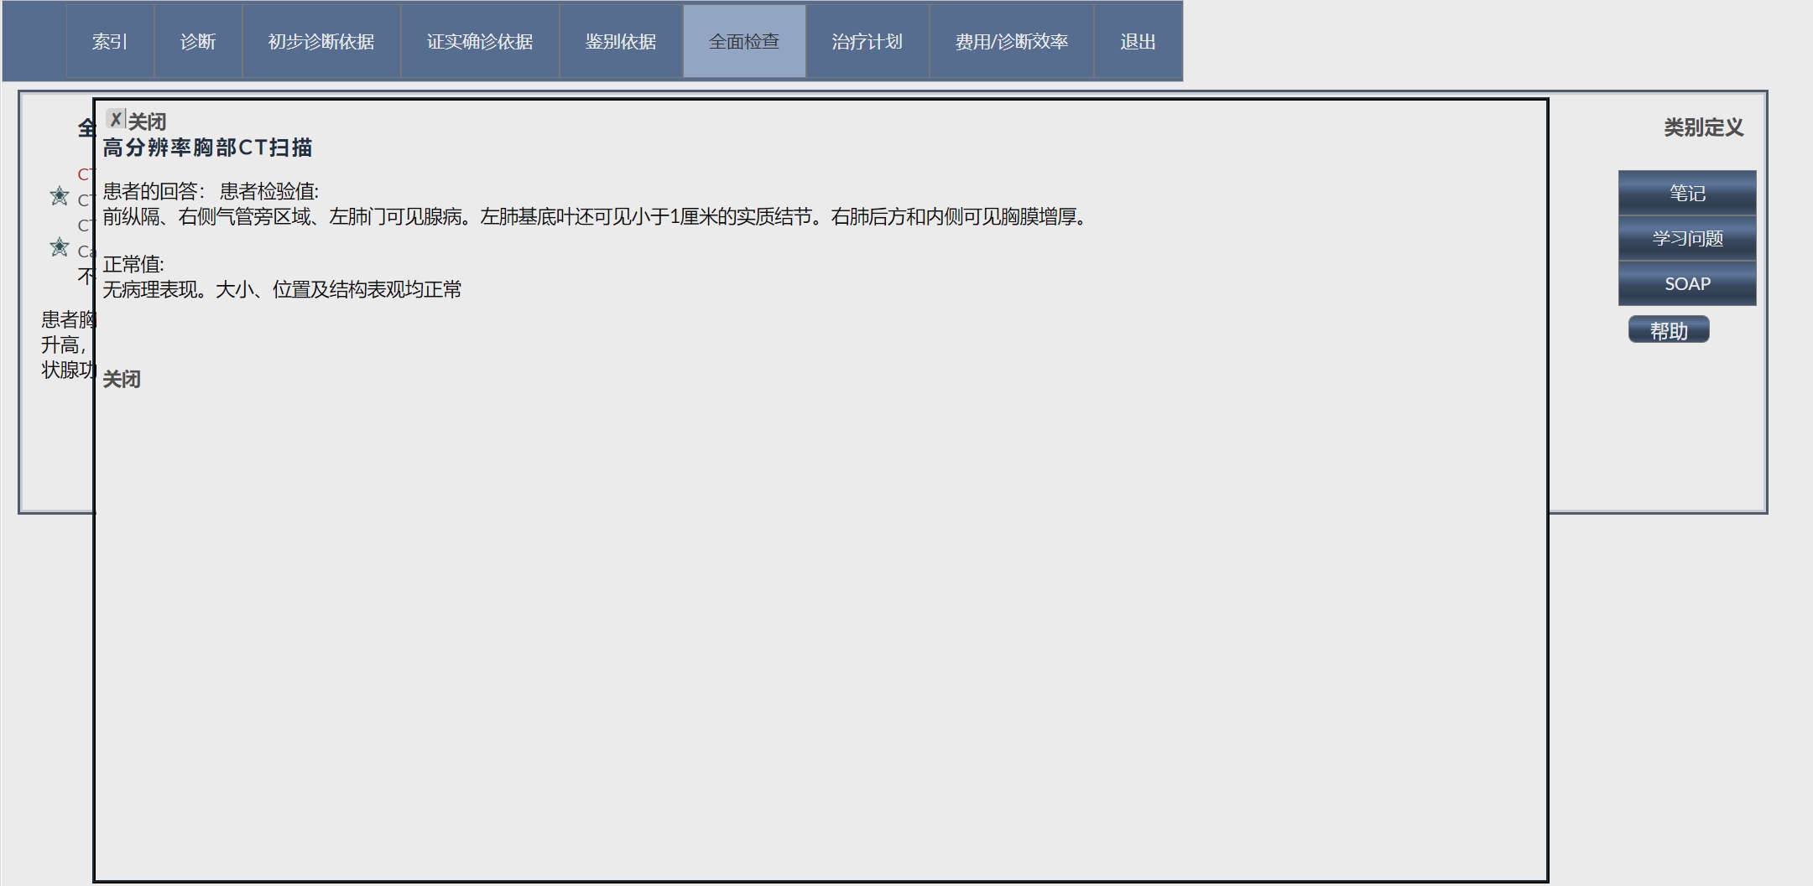Click the 退出 tab to exit

[x=1138, y=41]
